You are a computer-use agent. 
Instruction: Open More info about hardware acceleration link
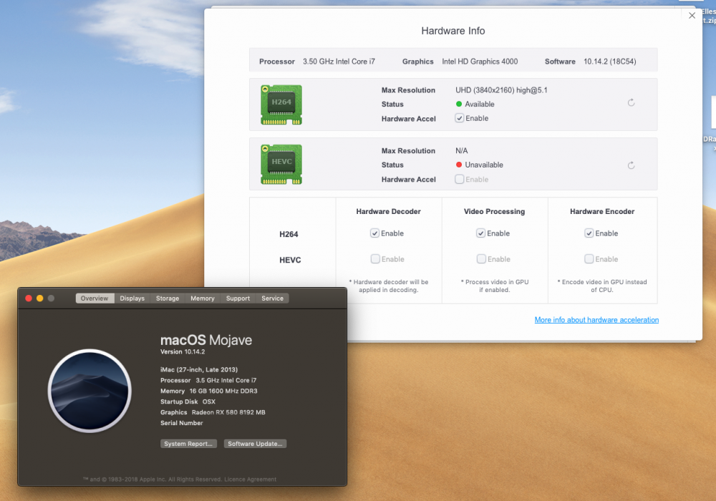point(596,320)
